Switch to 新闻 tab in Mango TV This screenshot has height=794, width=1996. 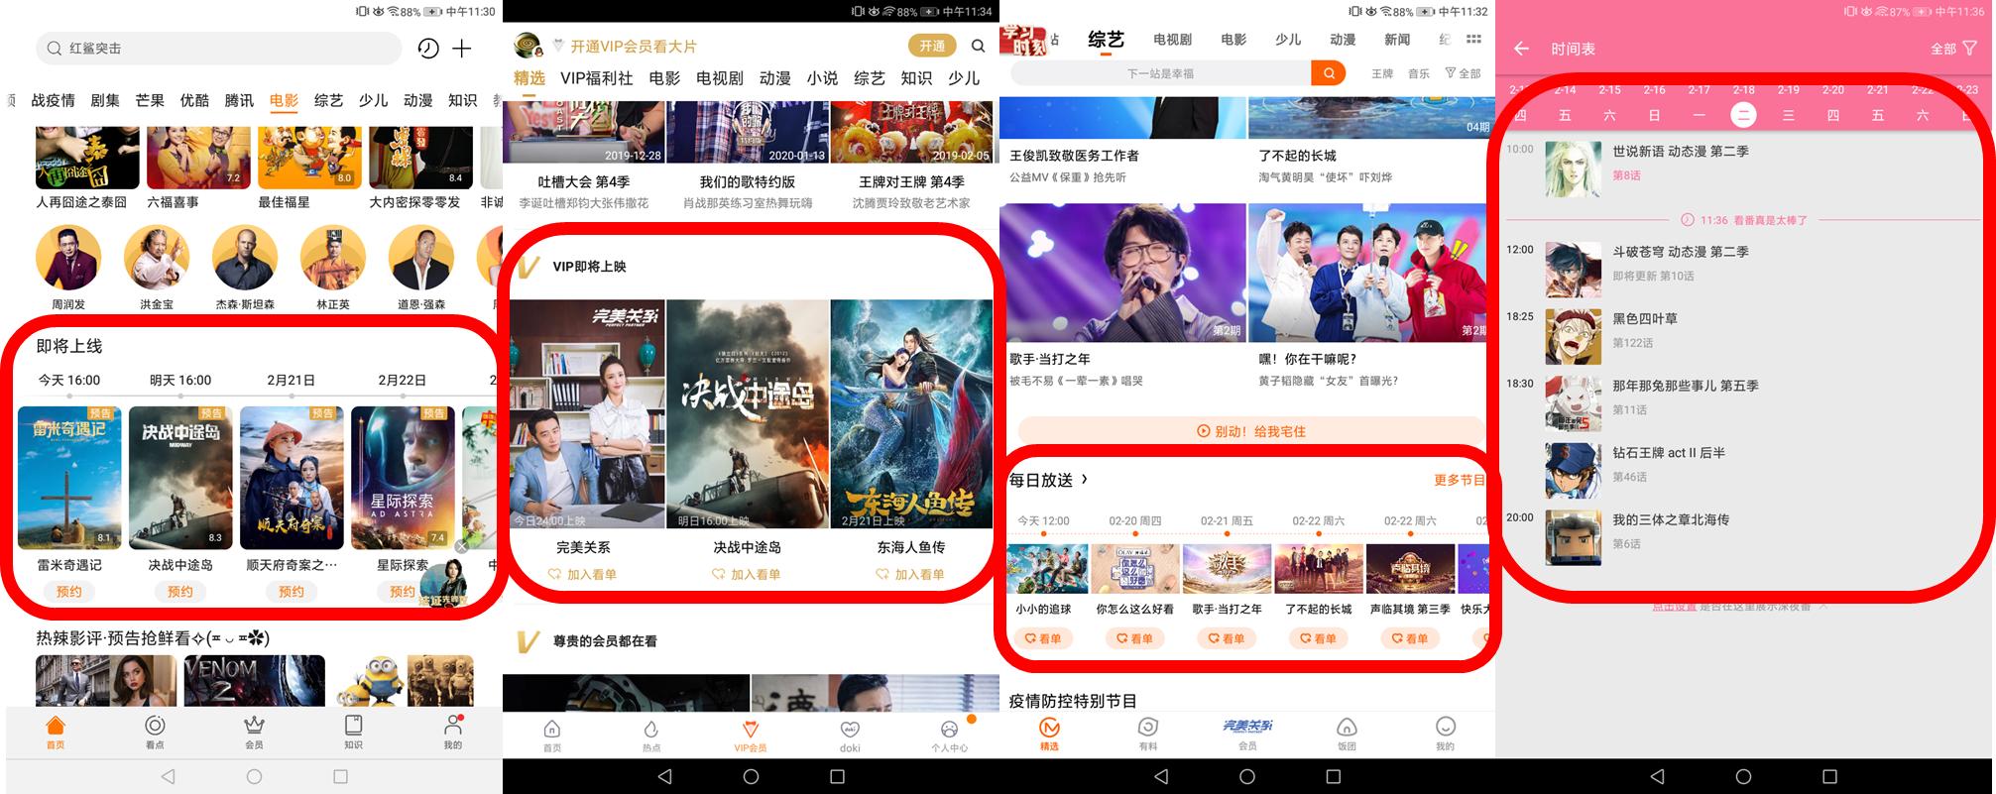click(1397, 40)
